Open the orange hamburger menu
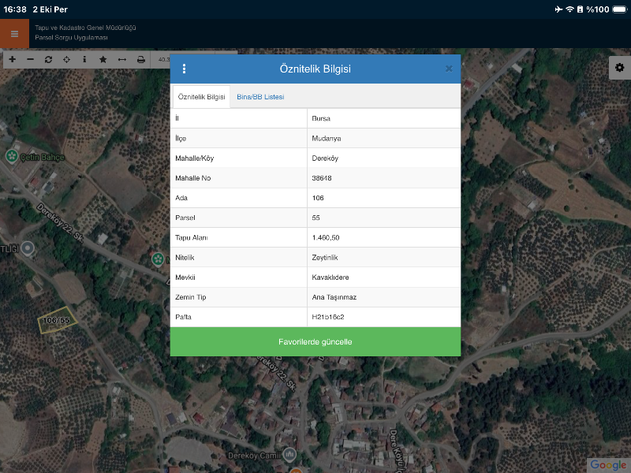Screen dimensions: 631x473 14,34
